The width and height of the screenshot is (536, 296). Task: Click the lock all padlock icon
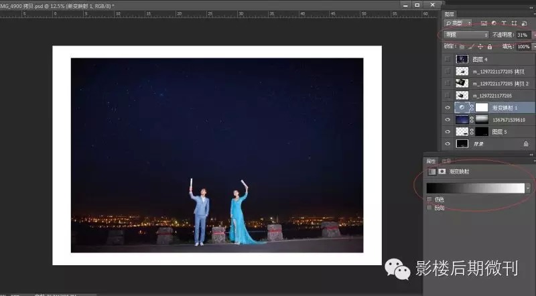pyautogui.click(x=490, y=46)
